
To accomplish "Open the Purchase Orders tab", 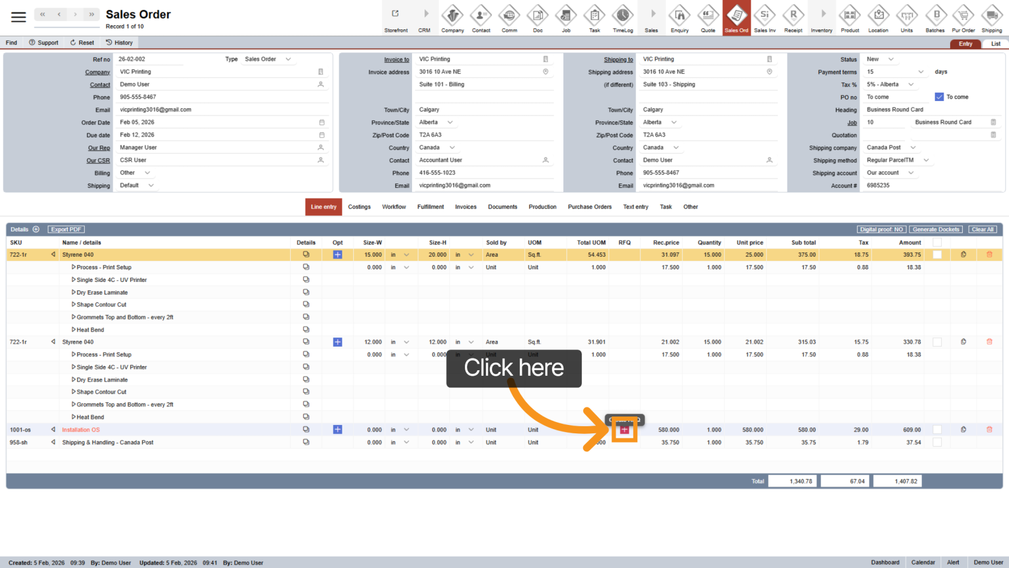I will pos(589,207).
